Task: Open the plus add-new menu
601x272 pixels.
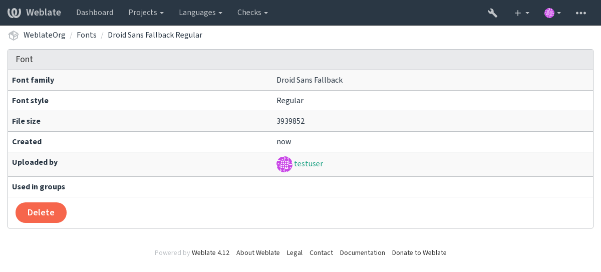Action: click(521, 13)
